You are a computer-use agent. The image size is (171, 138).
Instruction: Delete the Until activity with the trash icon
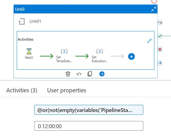click(x=68, y=74)
